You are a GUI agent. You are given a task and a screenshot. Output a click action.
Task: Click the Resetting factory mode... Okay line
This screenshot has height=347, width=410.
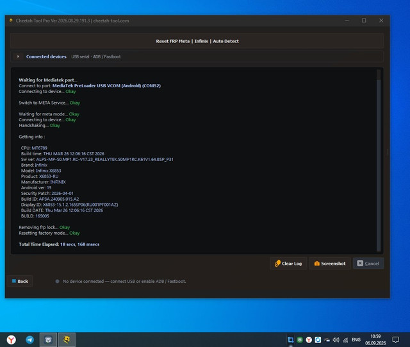[x=49, y=233]
